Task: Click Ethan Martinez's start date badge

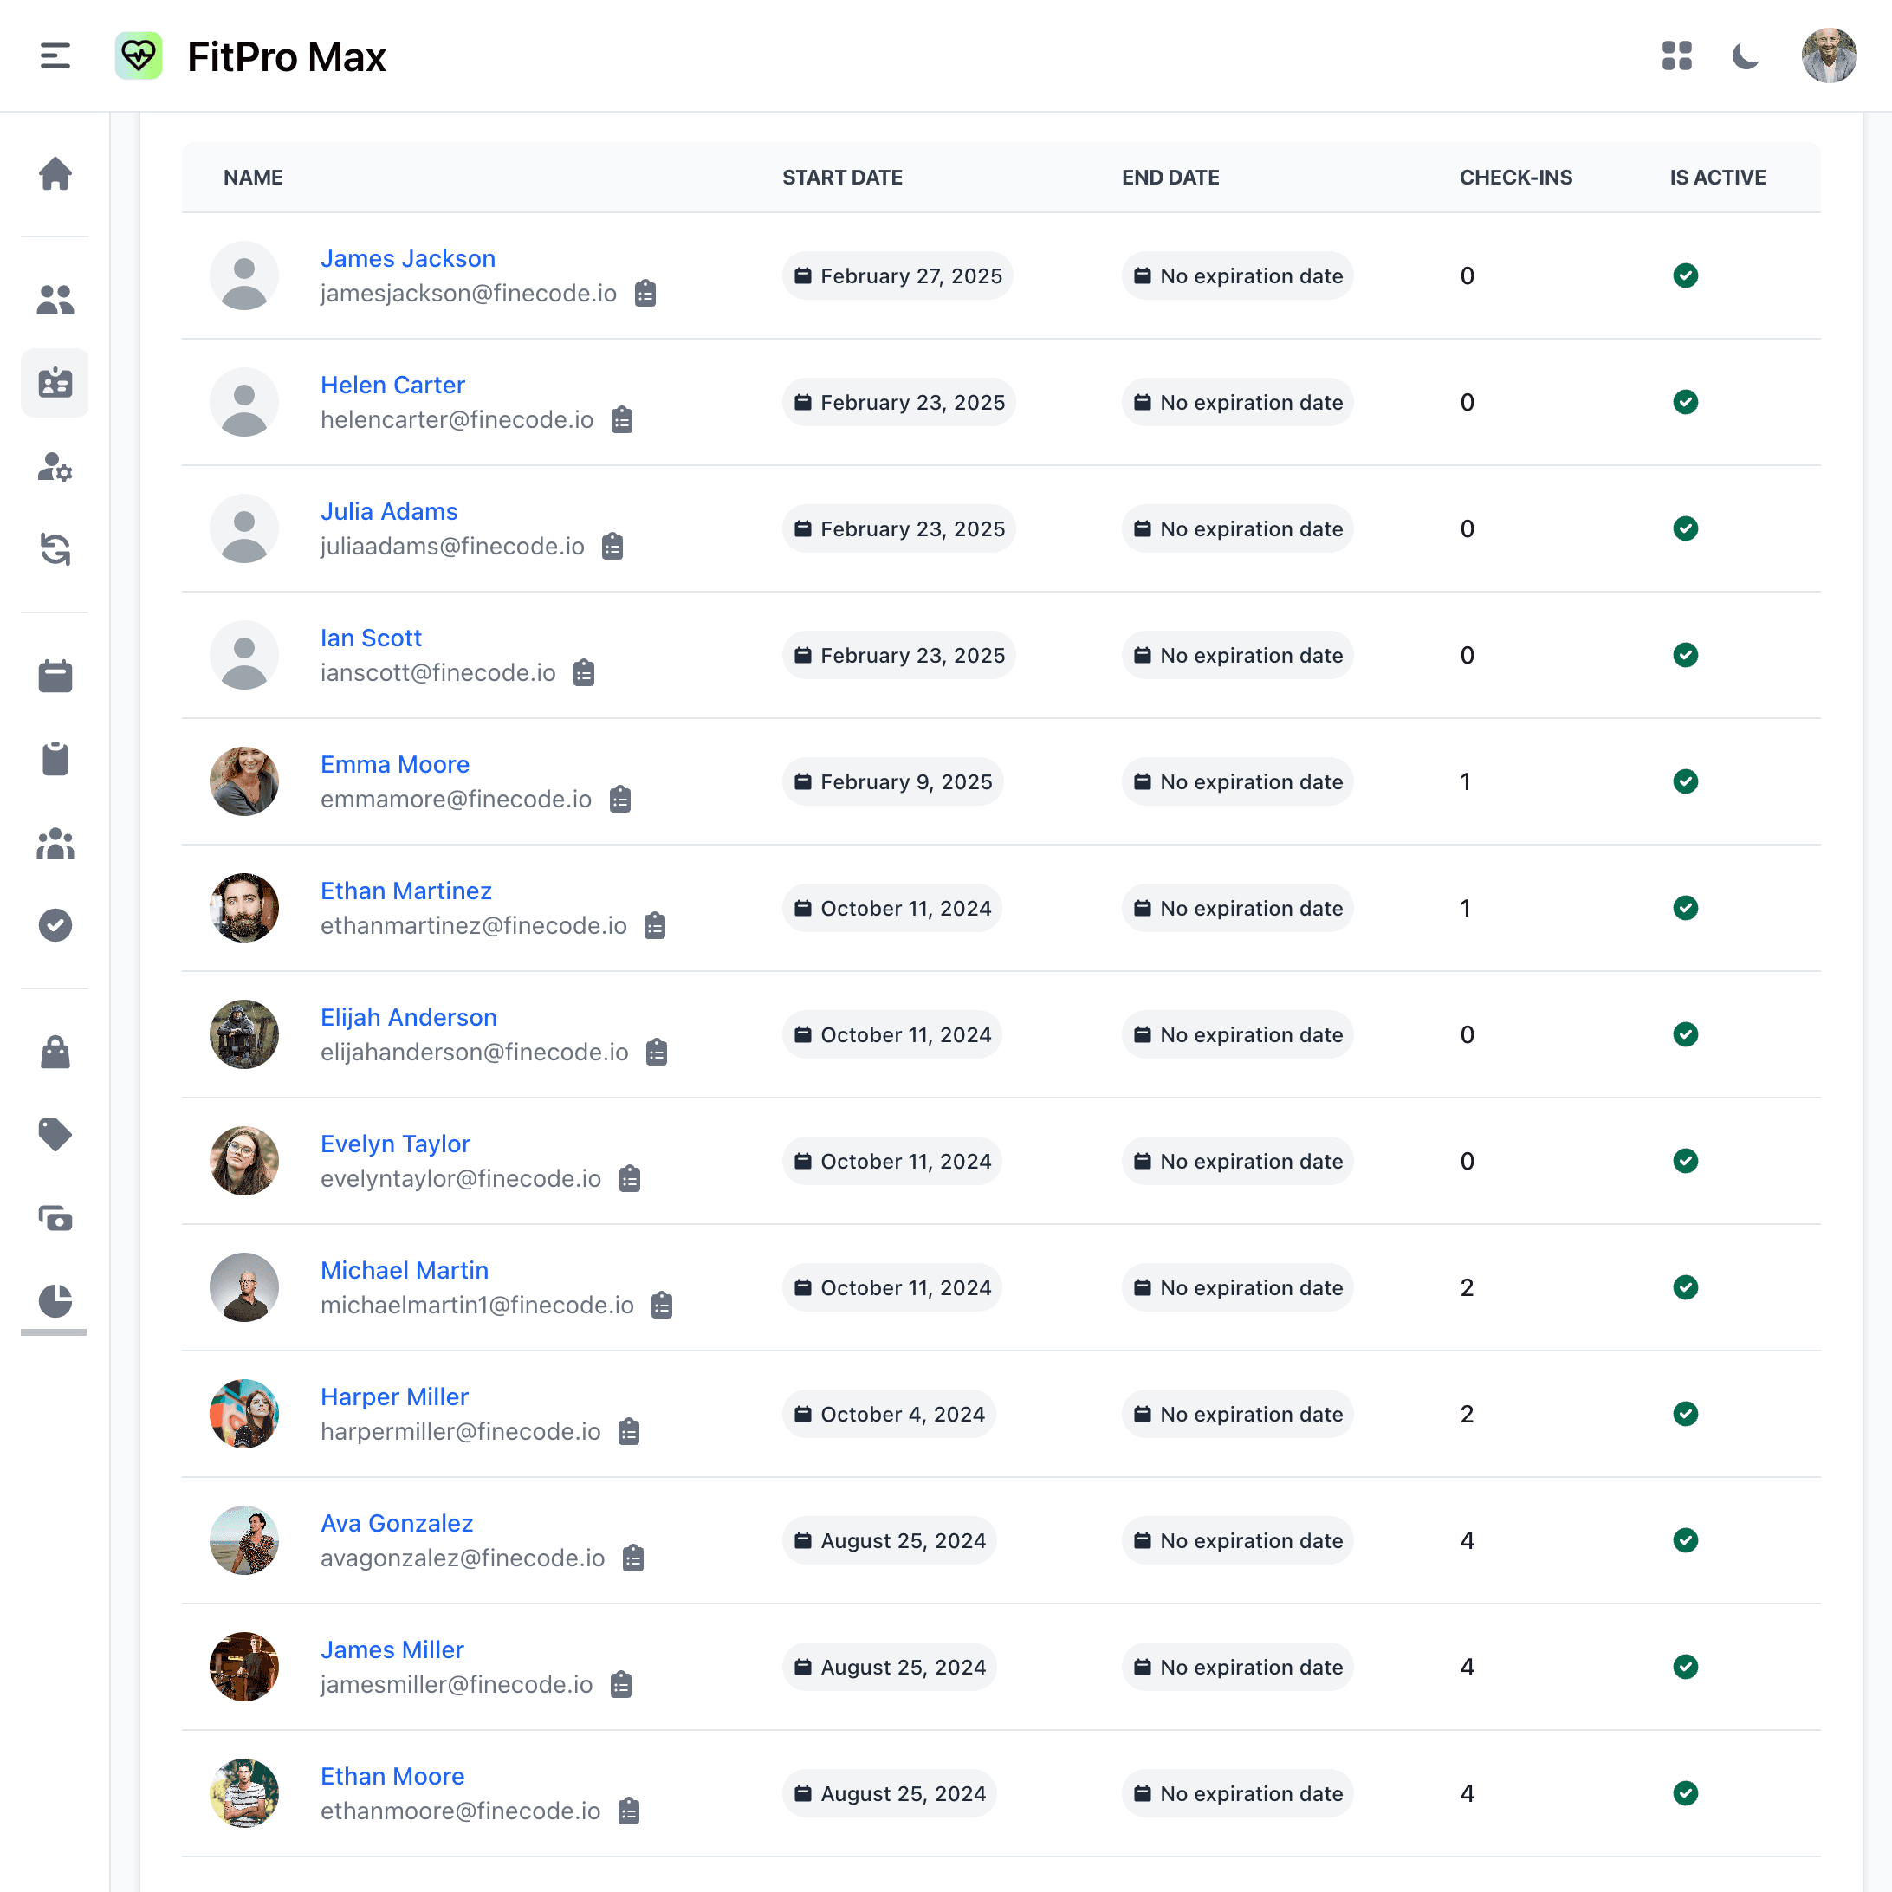Action: coord(891,908)
